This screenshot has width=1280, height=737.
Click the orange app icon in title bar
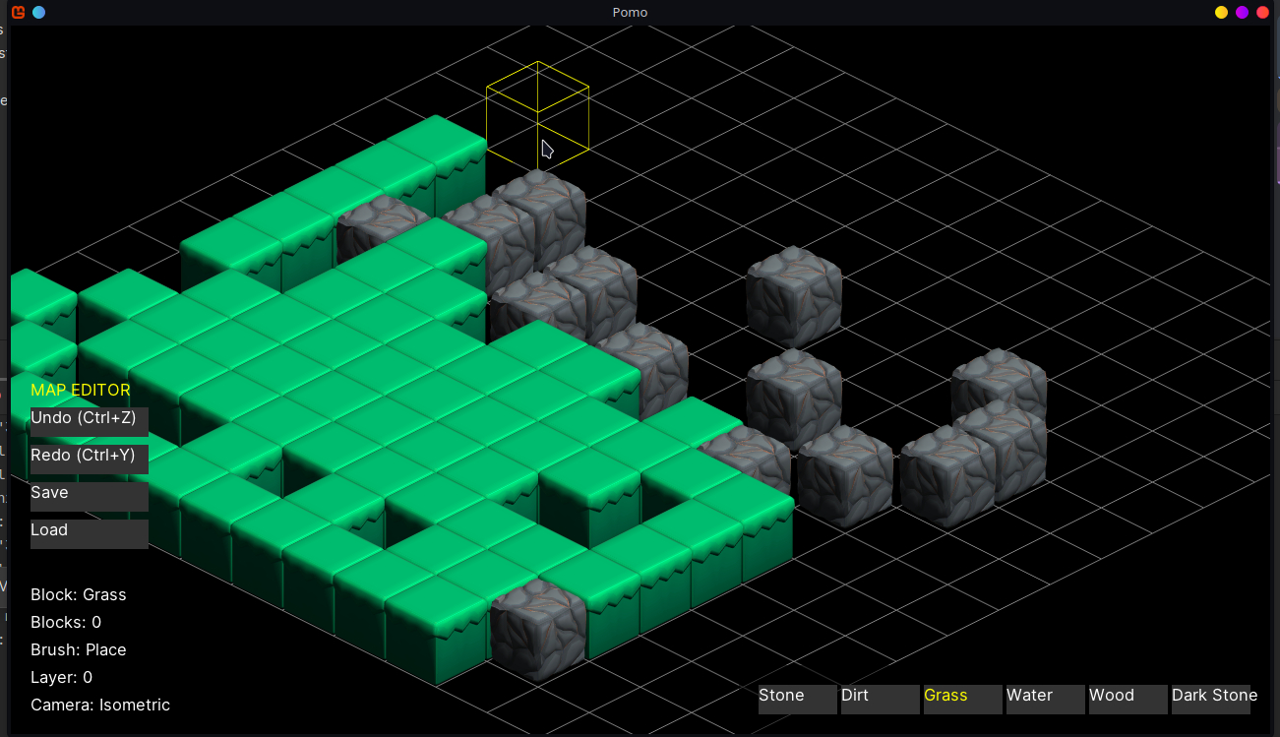pos(19,13)
